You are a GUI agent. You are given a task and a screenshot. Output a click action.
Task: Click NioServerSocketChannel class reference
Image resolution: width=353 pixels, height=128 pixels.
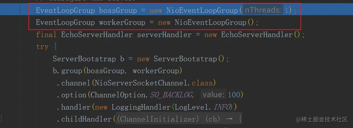[x=141, y=83]
